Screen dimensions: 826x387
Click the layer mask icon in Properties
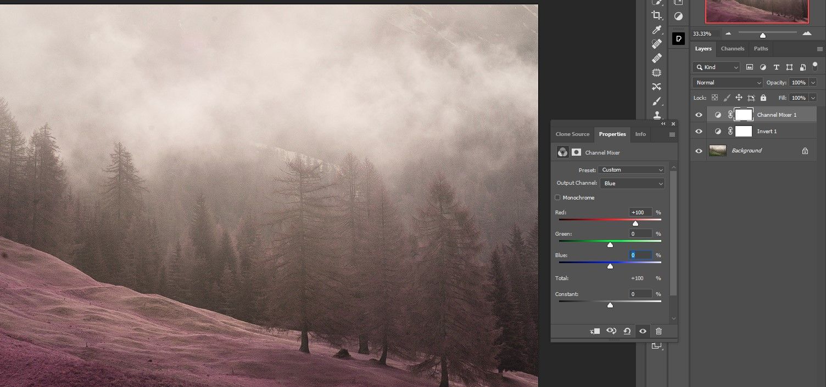click(x=576, y=152)
